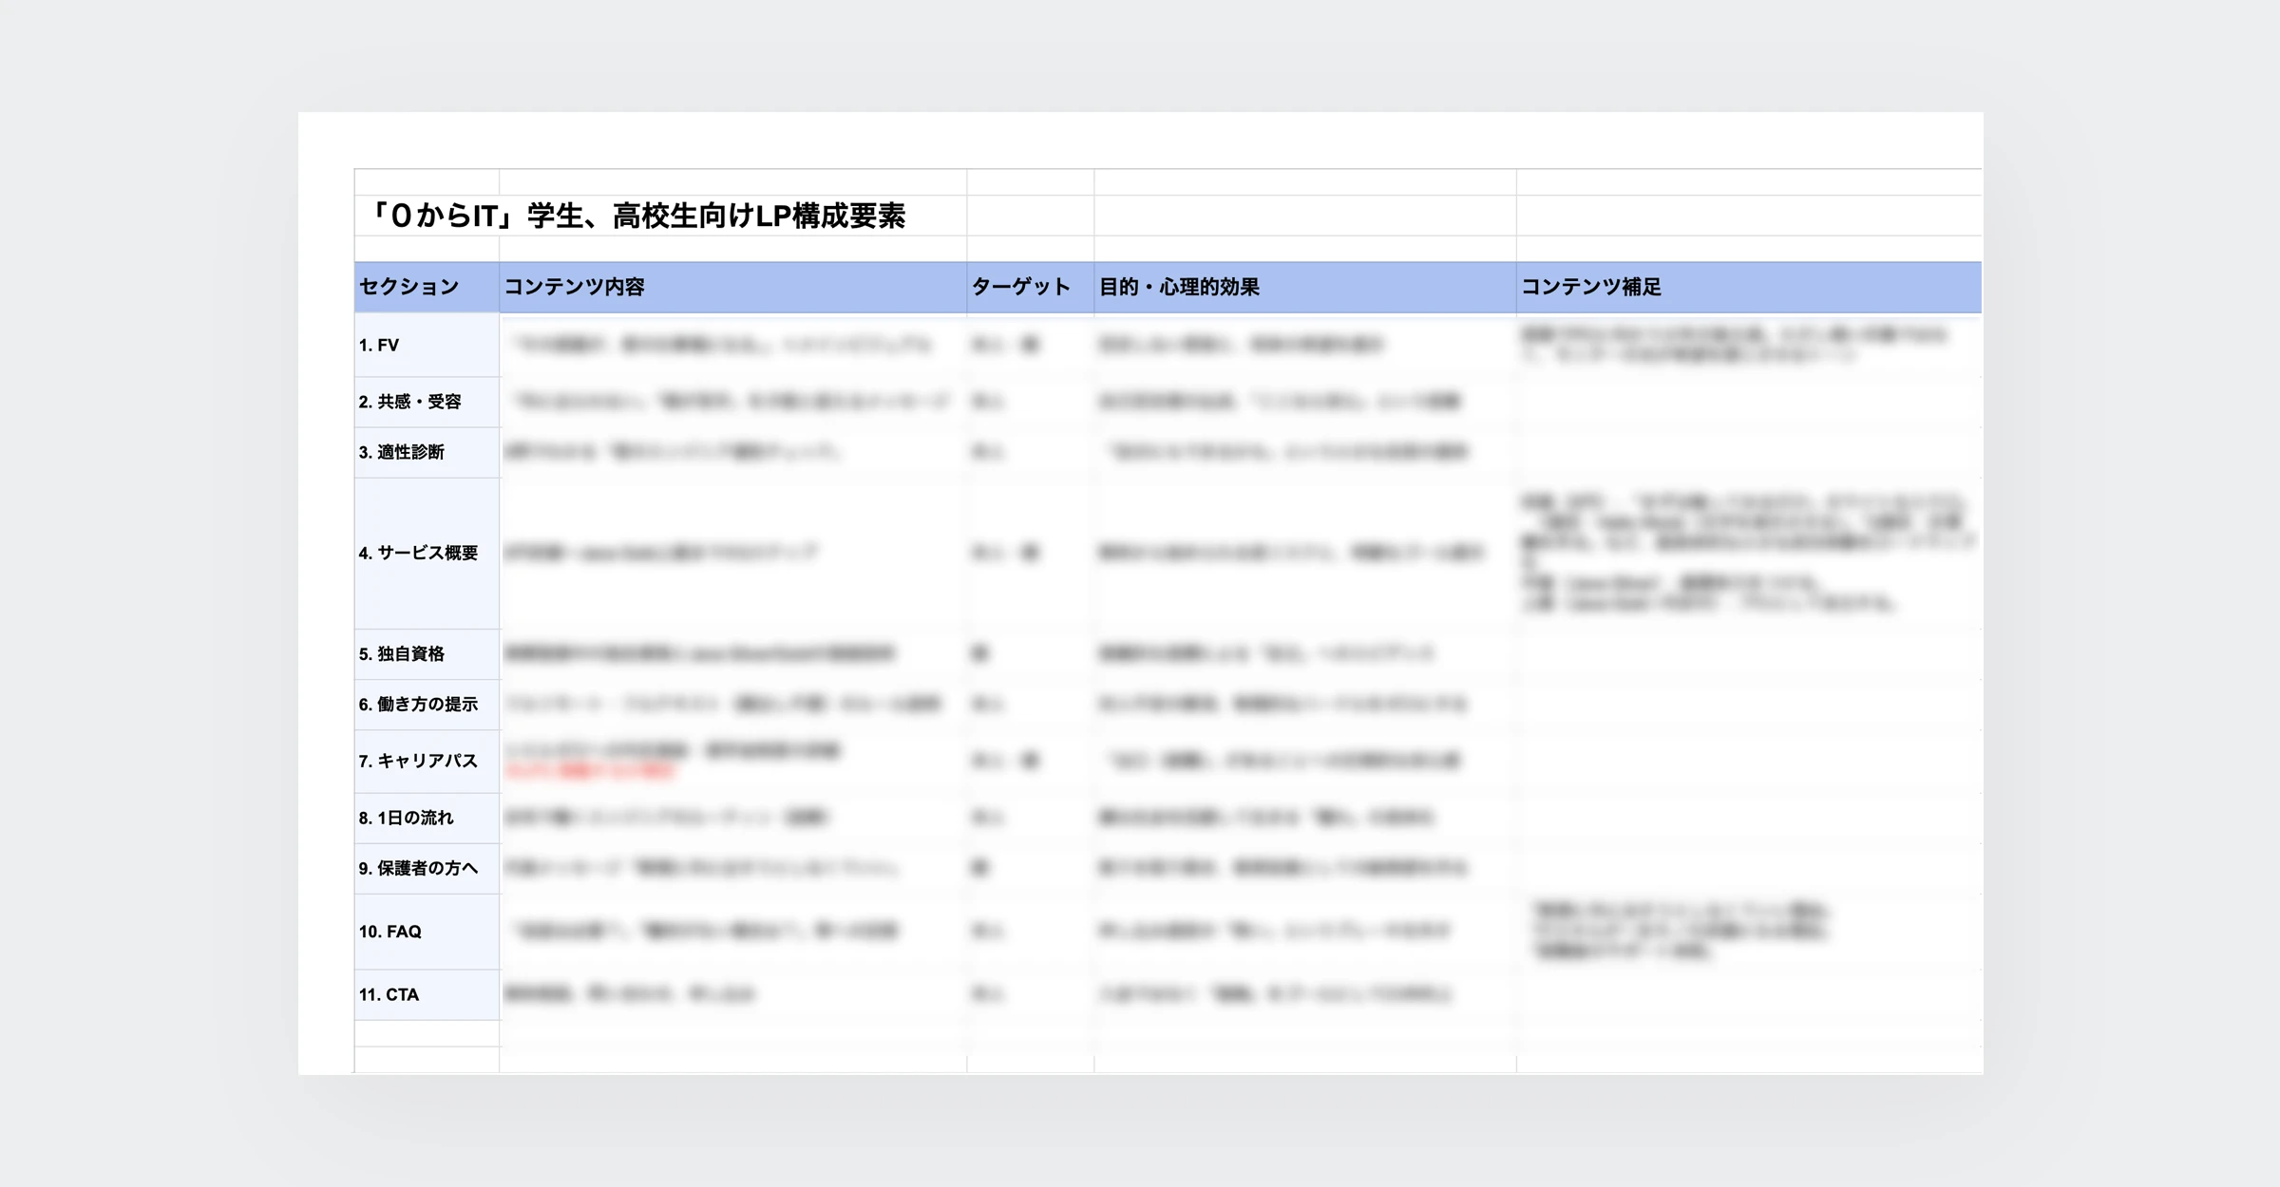2280x1187 pixels.
Task: Click the 'ターゲット' column header
Action: coord(1031,287)
